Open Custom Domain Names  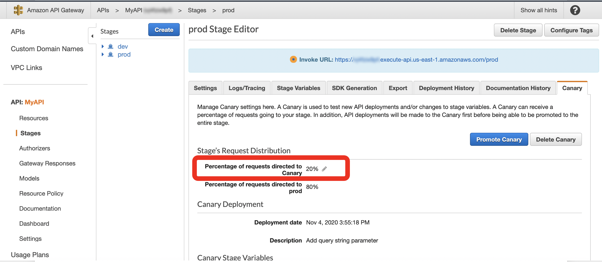pyautogui.click(x=47, y=49)
